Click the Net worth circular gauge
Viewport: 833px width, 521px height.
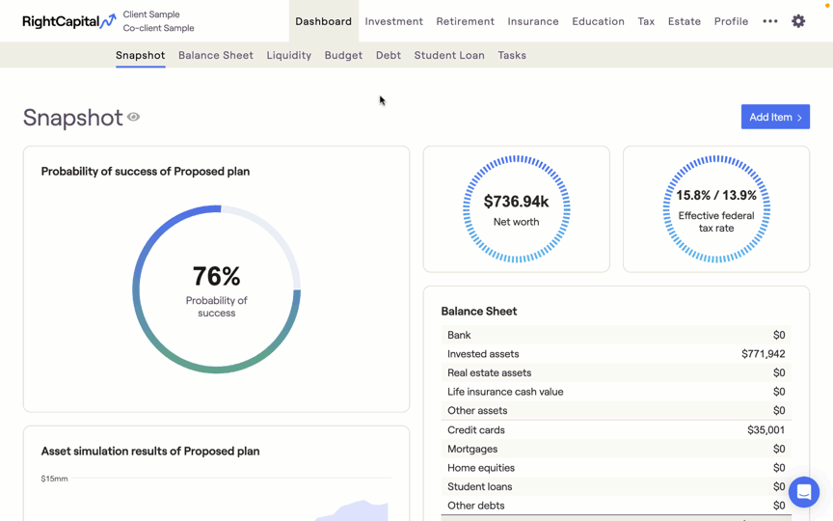[x=517, y=209]
